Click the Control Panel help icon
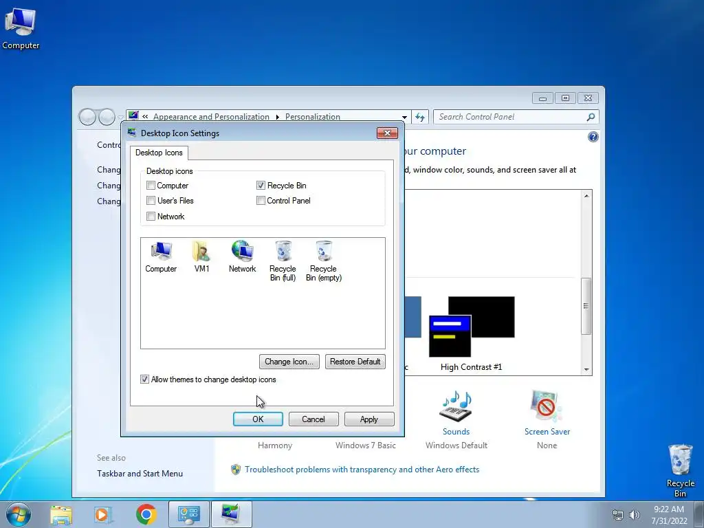Viewport: 704px width, 528px height. pyautogui.click(x=593, y=137)
